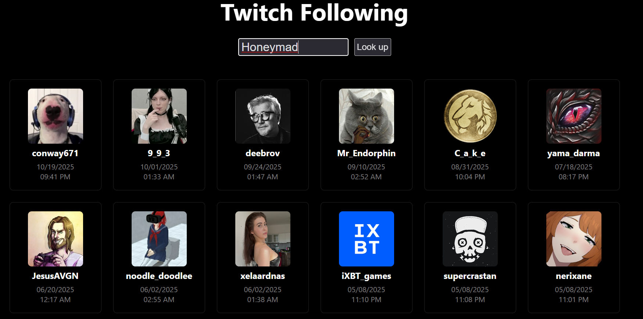Open the iXBT_games name link
The height and width of the screenshot is (319, 643).
point(367,276)
